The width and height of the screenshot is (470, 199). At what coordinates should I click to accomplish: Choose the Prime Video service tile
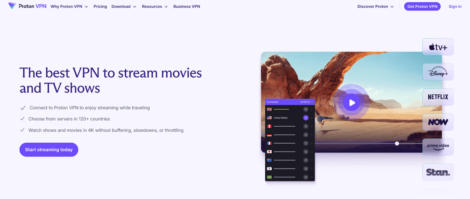point(438,147)
